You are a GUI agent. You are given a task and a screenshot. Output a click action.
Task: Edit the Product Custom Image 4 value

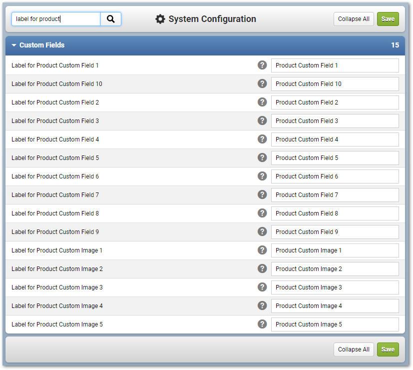tap(335, 306)
